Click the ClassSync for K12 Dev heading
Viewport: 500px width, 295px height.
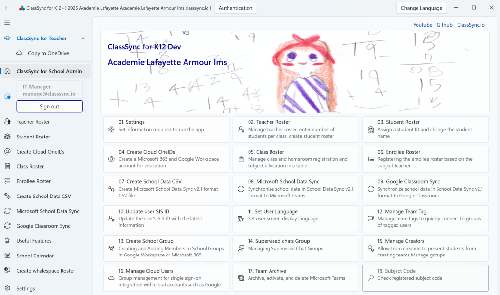point(144,47)
